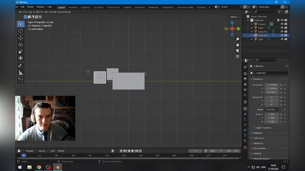Open the Window menu

pyautogui.click(x=41, y=7)
